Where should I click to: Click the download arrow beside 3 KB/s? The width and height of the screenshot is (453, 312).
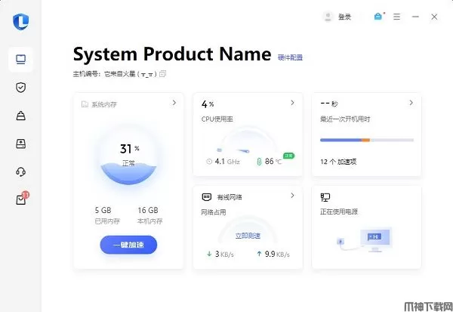tap(209, 254)
